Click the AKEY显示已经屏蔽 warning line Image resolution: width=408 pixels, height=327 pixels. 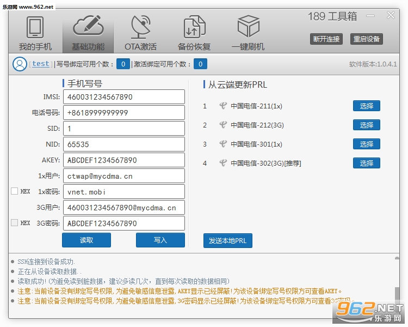[180, 291]
